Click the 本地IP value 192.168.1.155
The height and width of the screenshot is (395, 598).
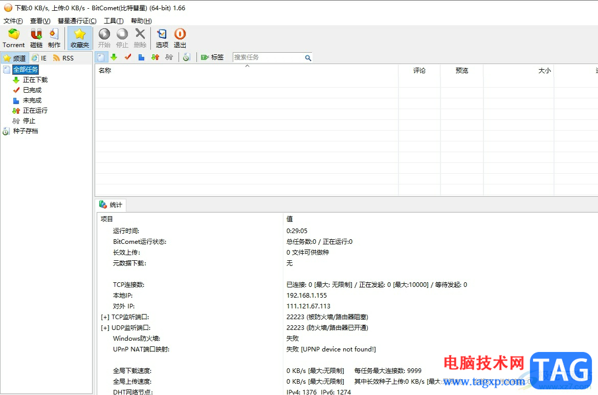pos(306,296)
